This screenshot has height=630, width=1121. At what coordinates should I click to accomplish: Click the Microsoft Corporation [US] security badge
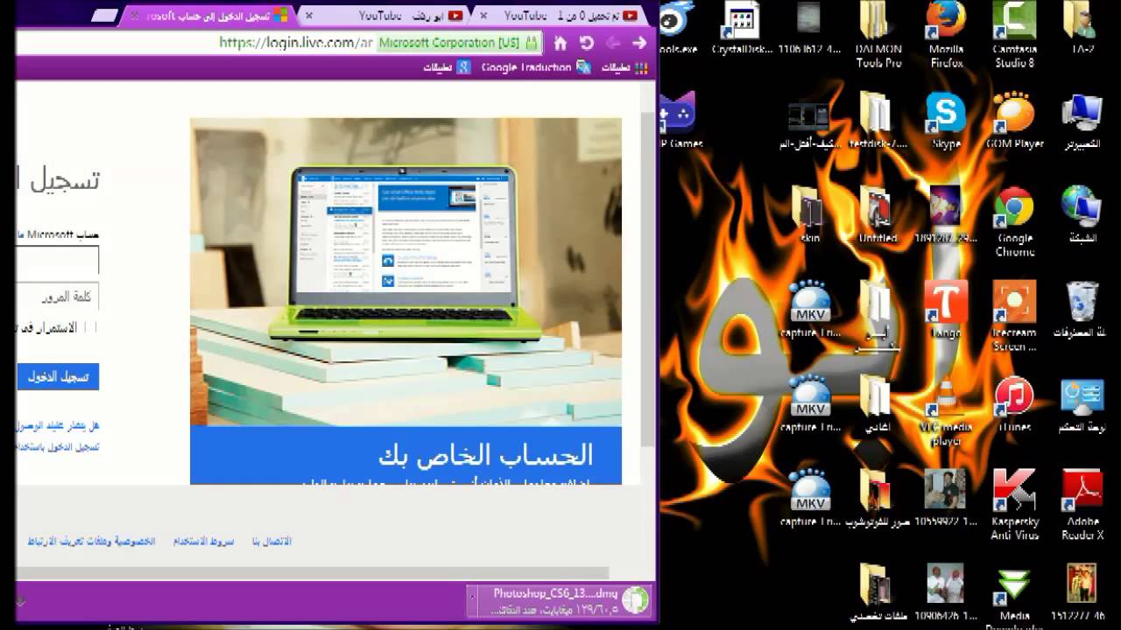[459, 42]
